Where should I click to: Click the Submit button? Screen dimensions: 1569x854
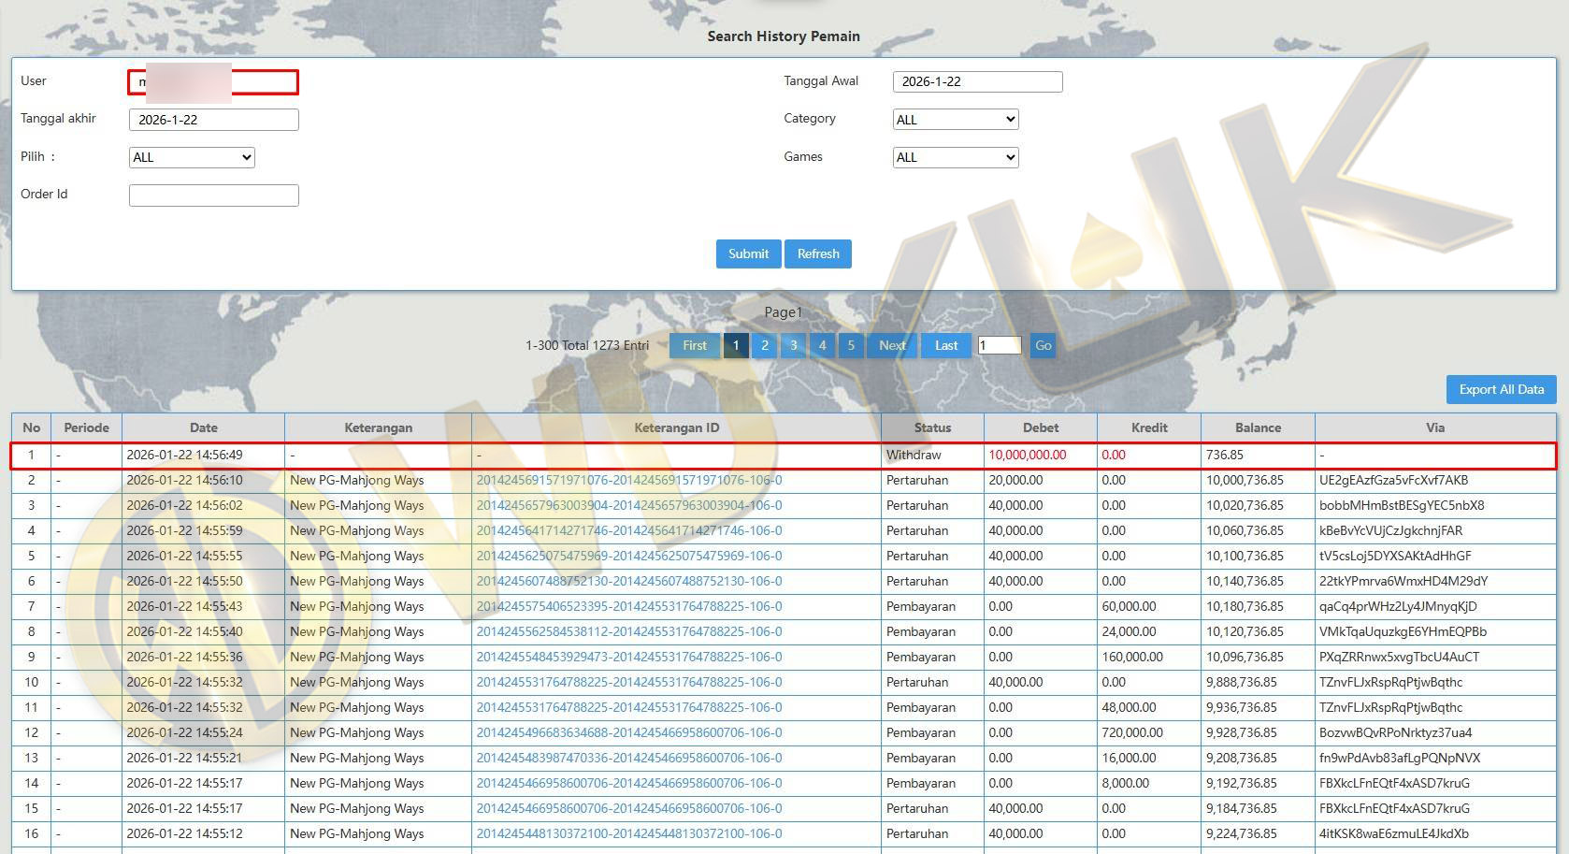(748, 253)
